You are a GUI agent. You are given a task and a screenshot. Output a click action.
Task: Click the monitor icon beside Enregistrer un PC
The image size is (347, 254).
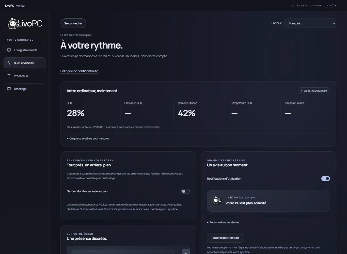(9, 50)
